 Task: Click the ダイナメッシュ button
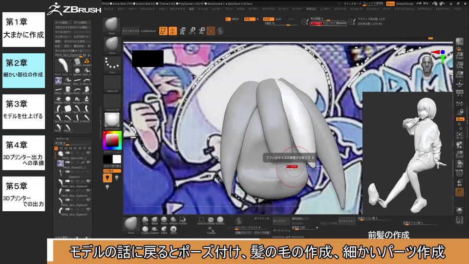coord(282,230)
